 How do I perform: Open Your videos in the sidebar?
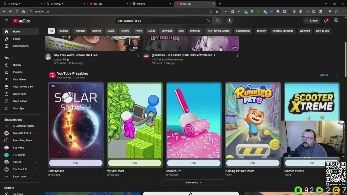click(21, 79)
